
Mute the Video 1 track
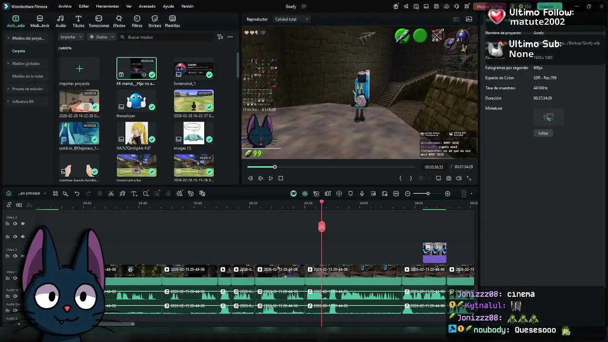click(15, 278)
